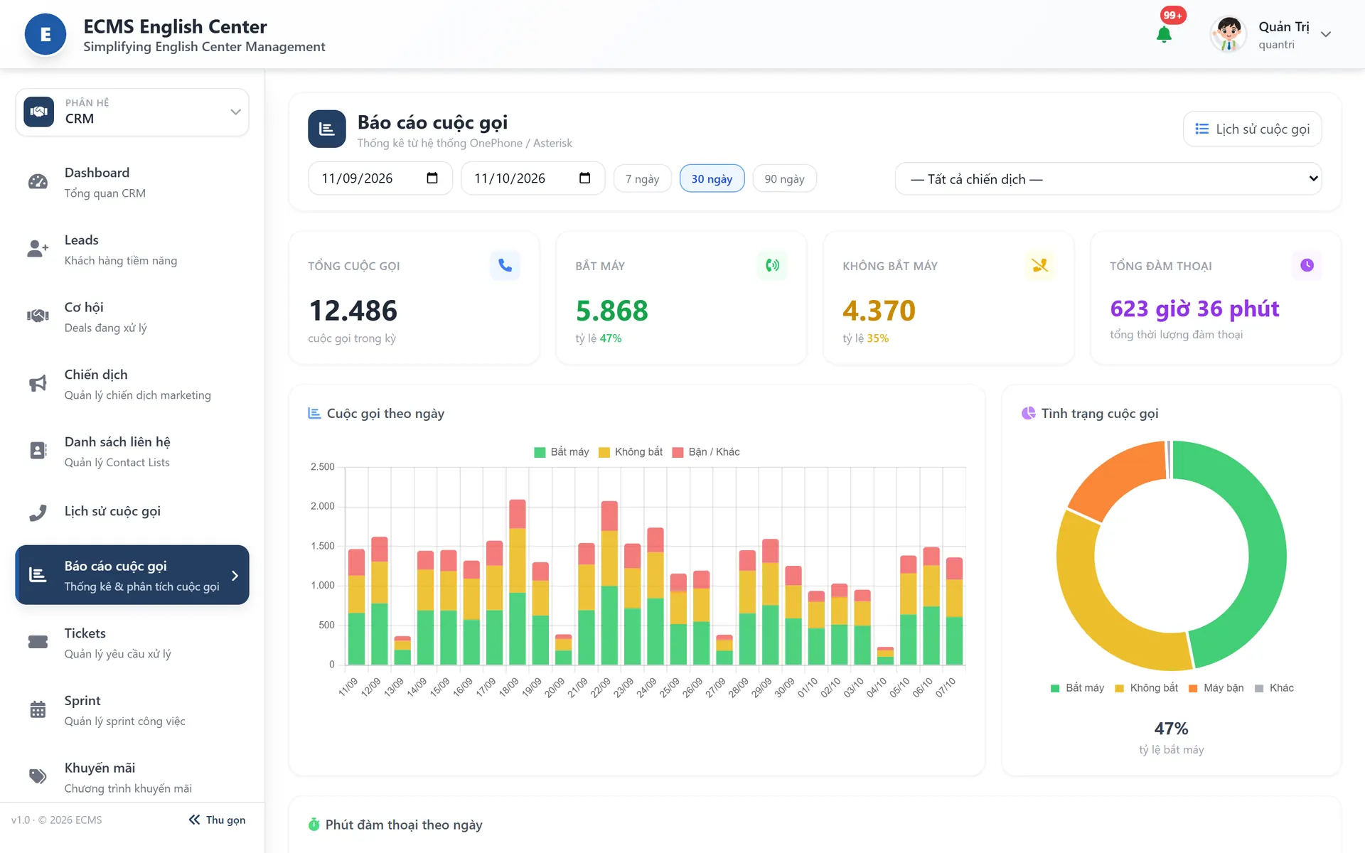Screen dimensions: 1365x853
Task: Select the 90 ngày range filter
Action: pyautogui.click(x=784, y=178)
